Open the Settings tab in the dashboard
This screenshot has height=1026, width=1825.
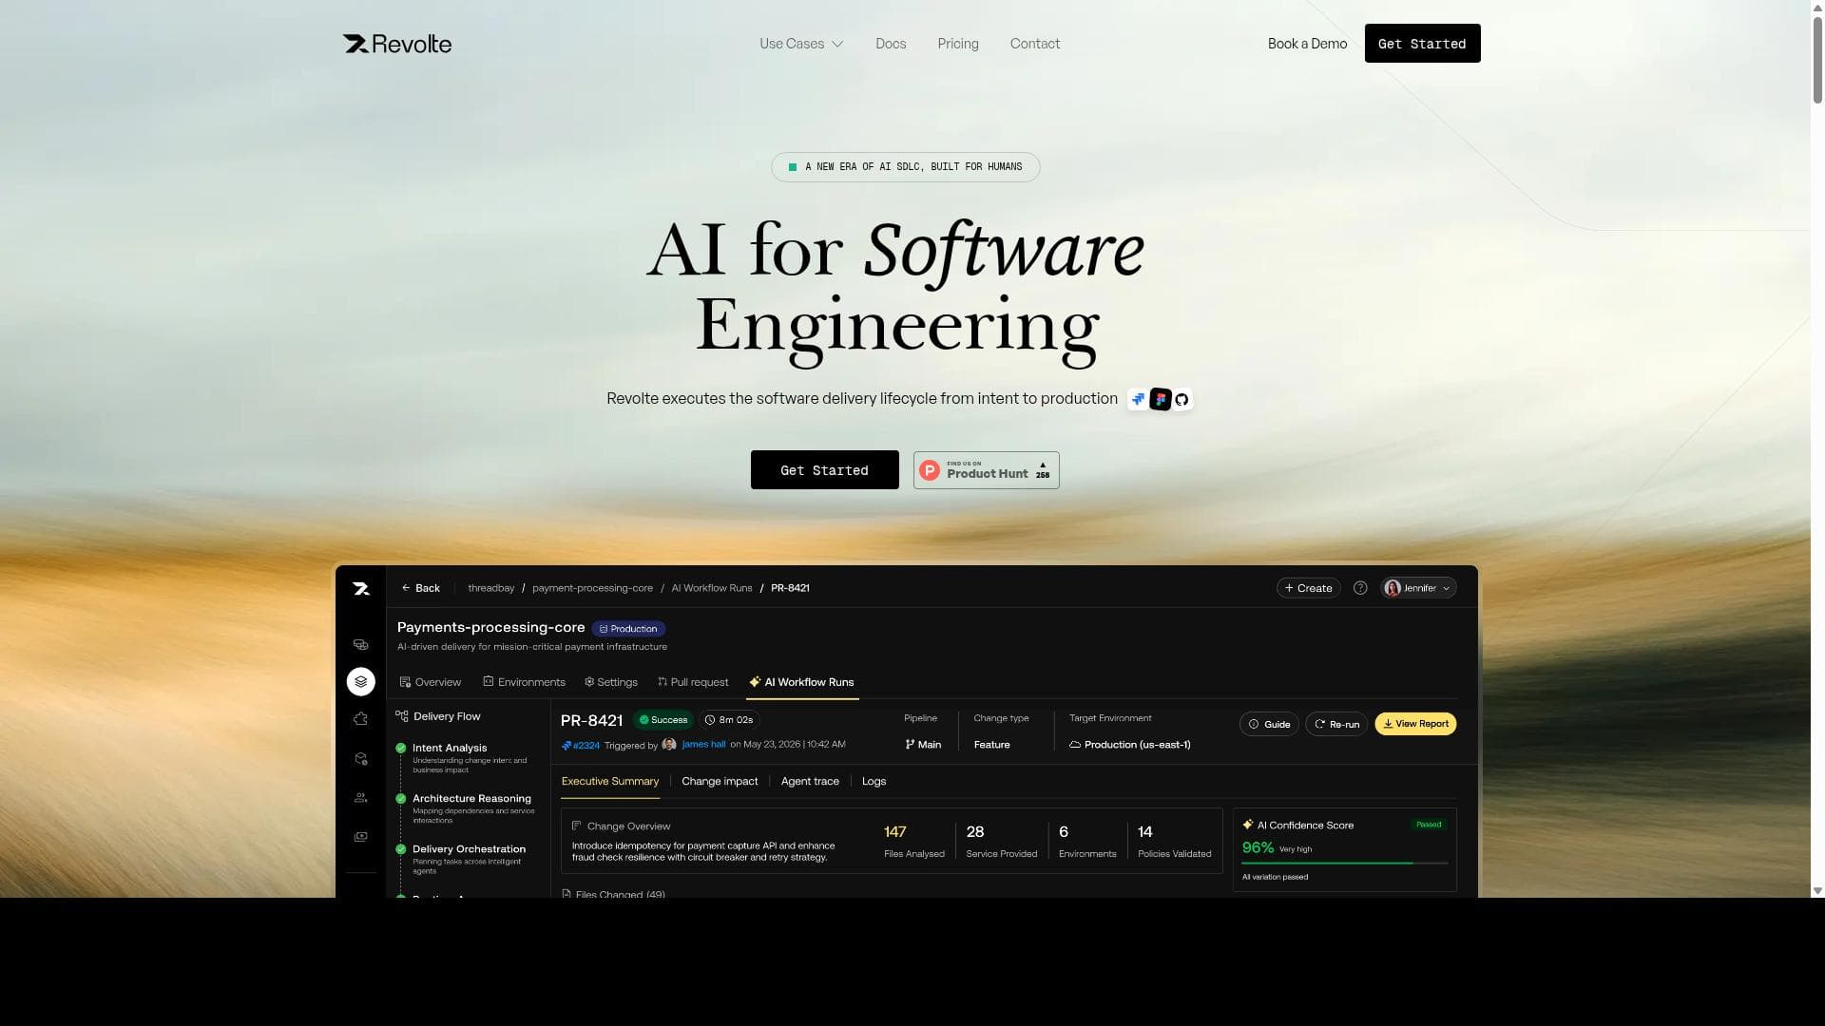click(610, 682)
